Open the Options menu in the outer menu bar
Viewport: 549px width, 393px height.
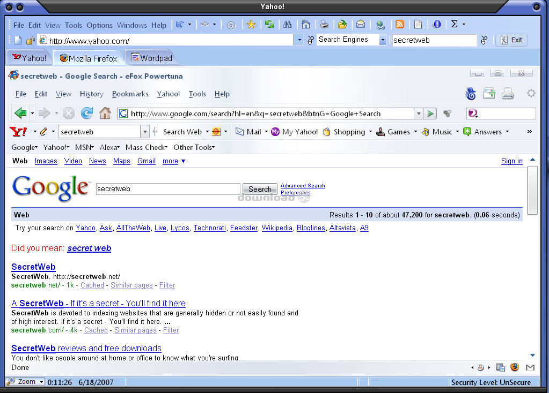coord(99,25)
